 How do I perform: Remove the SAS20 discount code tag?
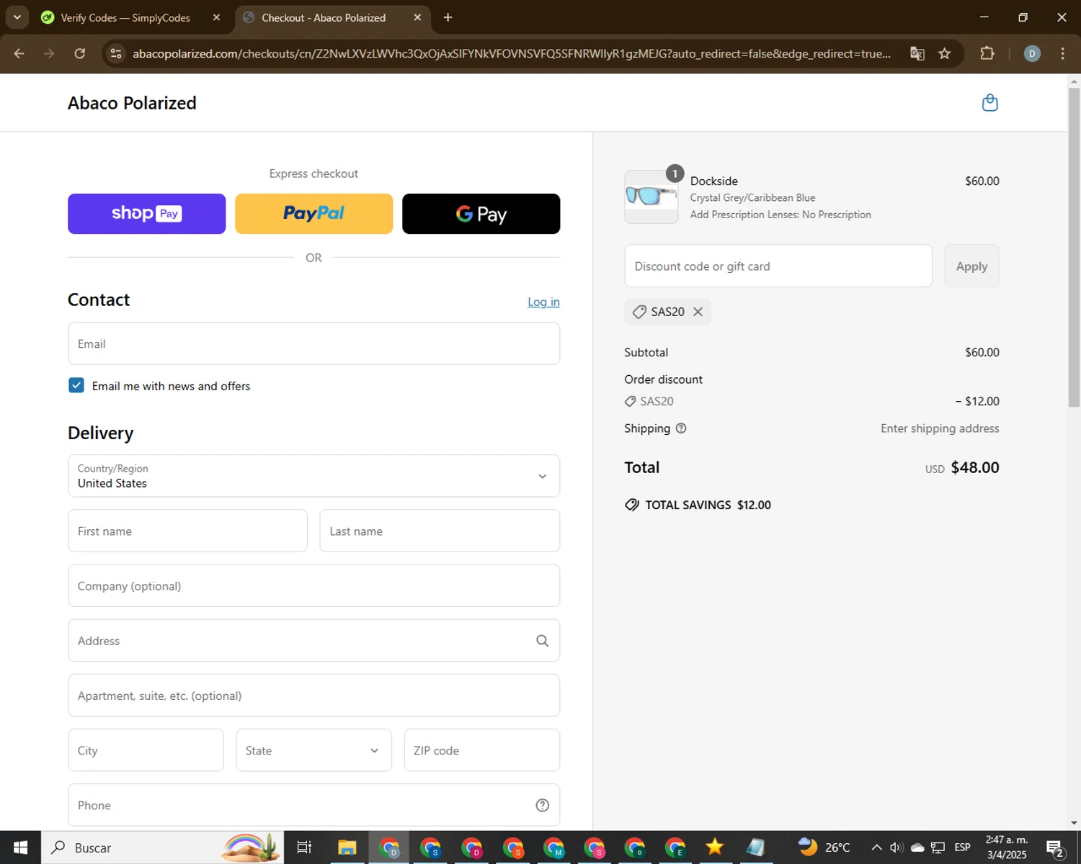(698, 312)
